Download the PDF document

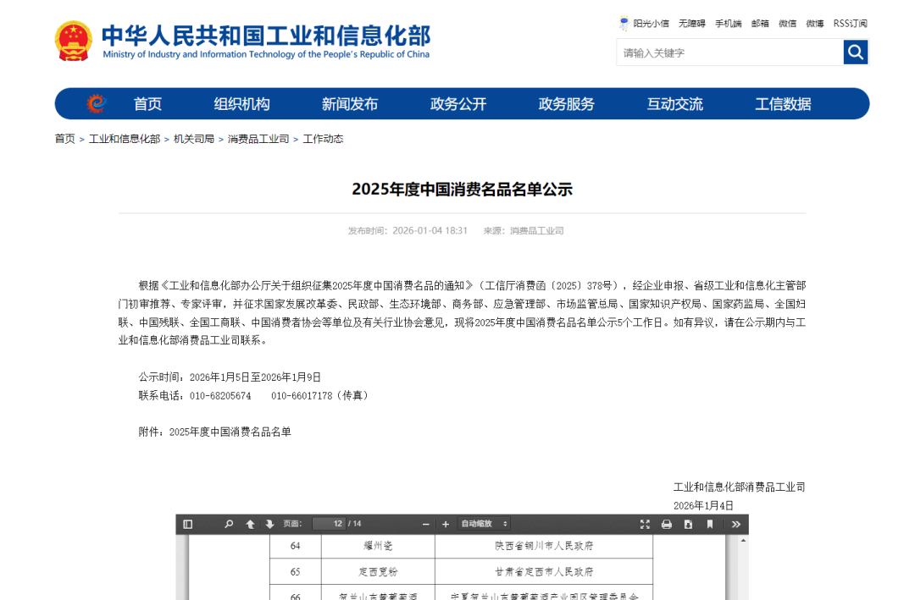pyautogui.click(x=688, y=524)
